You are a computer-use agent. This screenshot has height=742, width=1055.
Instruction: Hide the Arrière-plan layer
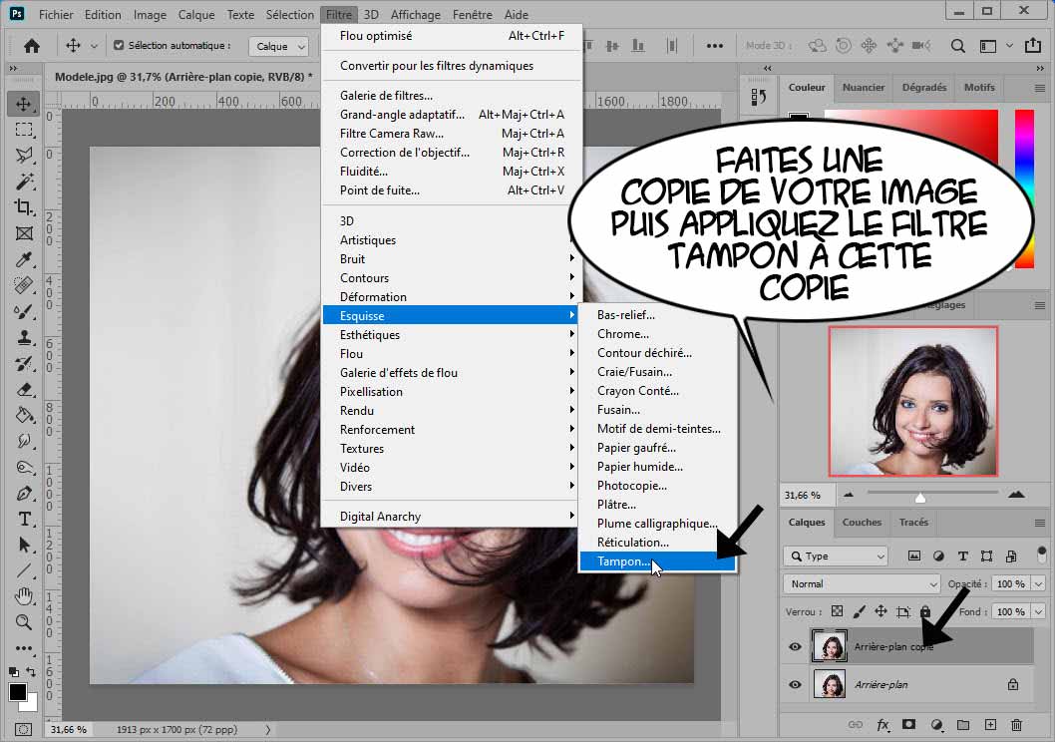click(x=796, y=684)
